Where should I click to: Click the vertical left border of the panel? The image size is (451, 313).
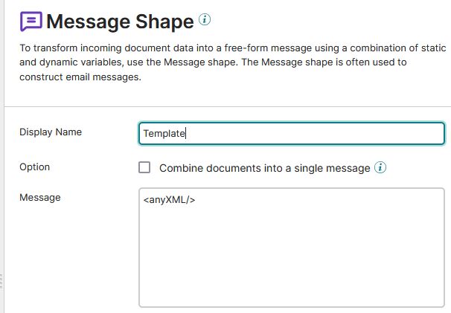[x=4, y=156]
